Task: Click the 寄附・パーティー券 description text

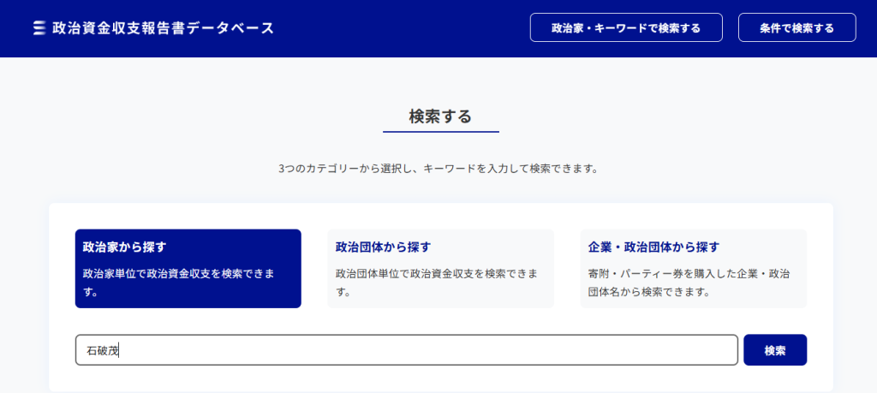Action: coord(689,283)
